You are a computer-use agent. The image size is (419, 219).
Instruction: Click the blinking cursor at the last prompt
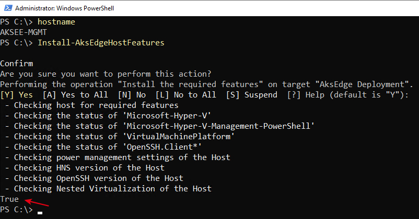(x=40, y=213)
